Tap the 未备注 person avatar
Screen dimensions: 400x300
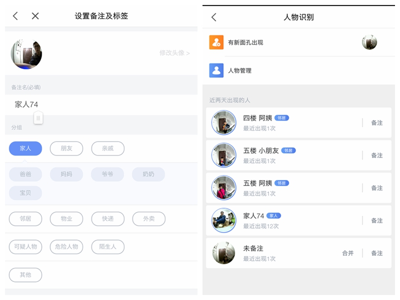click(223, 253)
